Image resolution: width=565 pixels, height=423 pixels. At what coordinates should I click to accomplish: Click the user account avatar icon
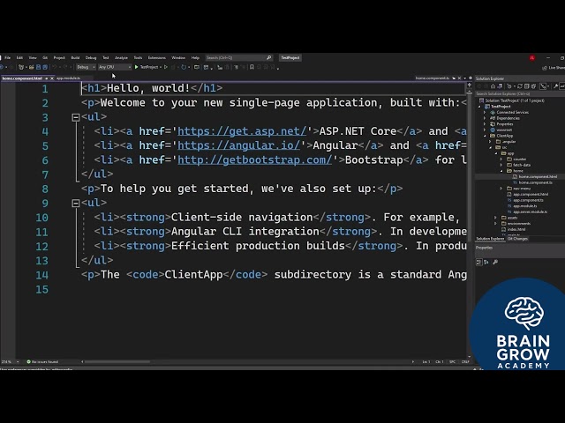pos(532,57)
